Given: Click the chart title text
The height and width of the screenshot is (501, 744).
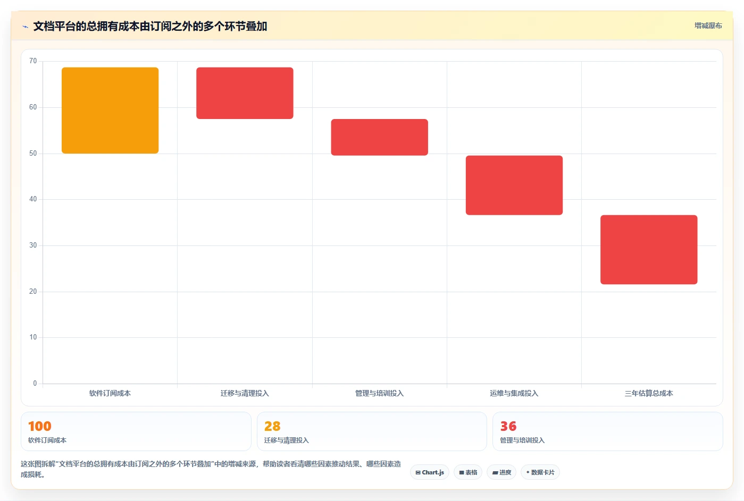Looking at the screenshot, I should pyautogui.click(x=150, y=27).
